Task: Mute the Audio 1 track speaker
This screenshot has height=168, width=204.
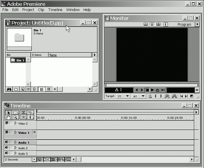Action: coord(7,142)
